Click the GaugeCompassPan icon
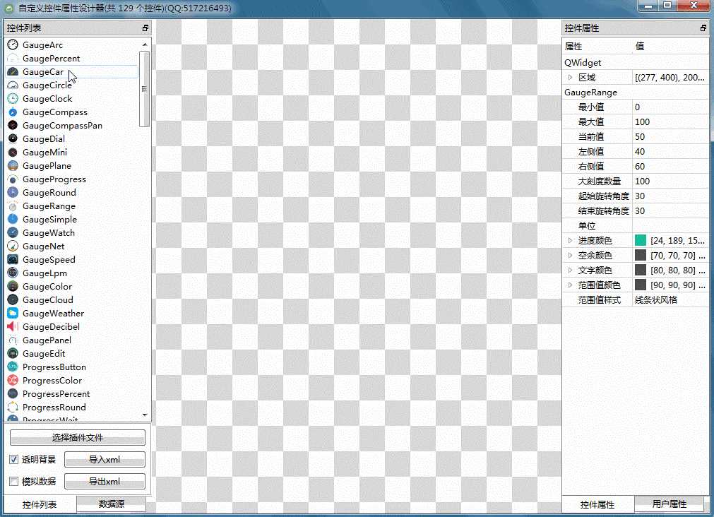This screenshot has height=517, width=714. [13, 125]
